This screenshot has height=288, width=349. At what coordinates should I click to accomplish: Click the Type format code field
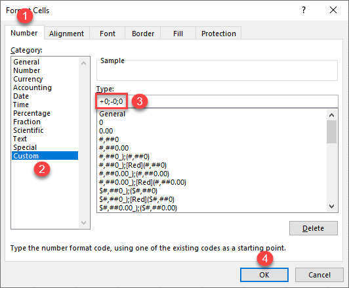point(217,101)
